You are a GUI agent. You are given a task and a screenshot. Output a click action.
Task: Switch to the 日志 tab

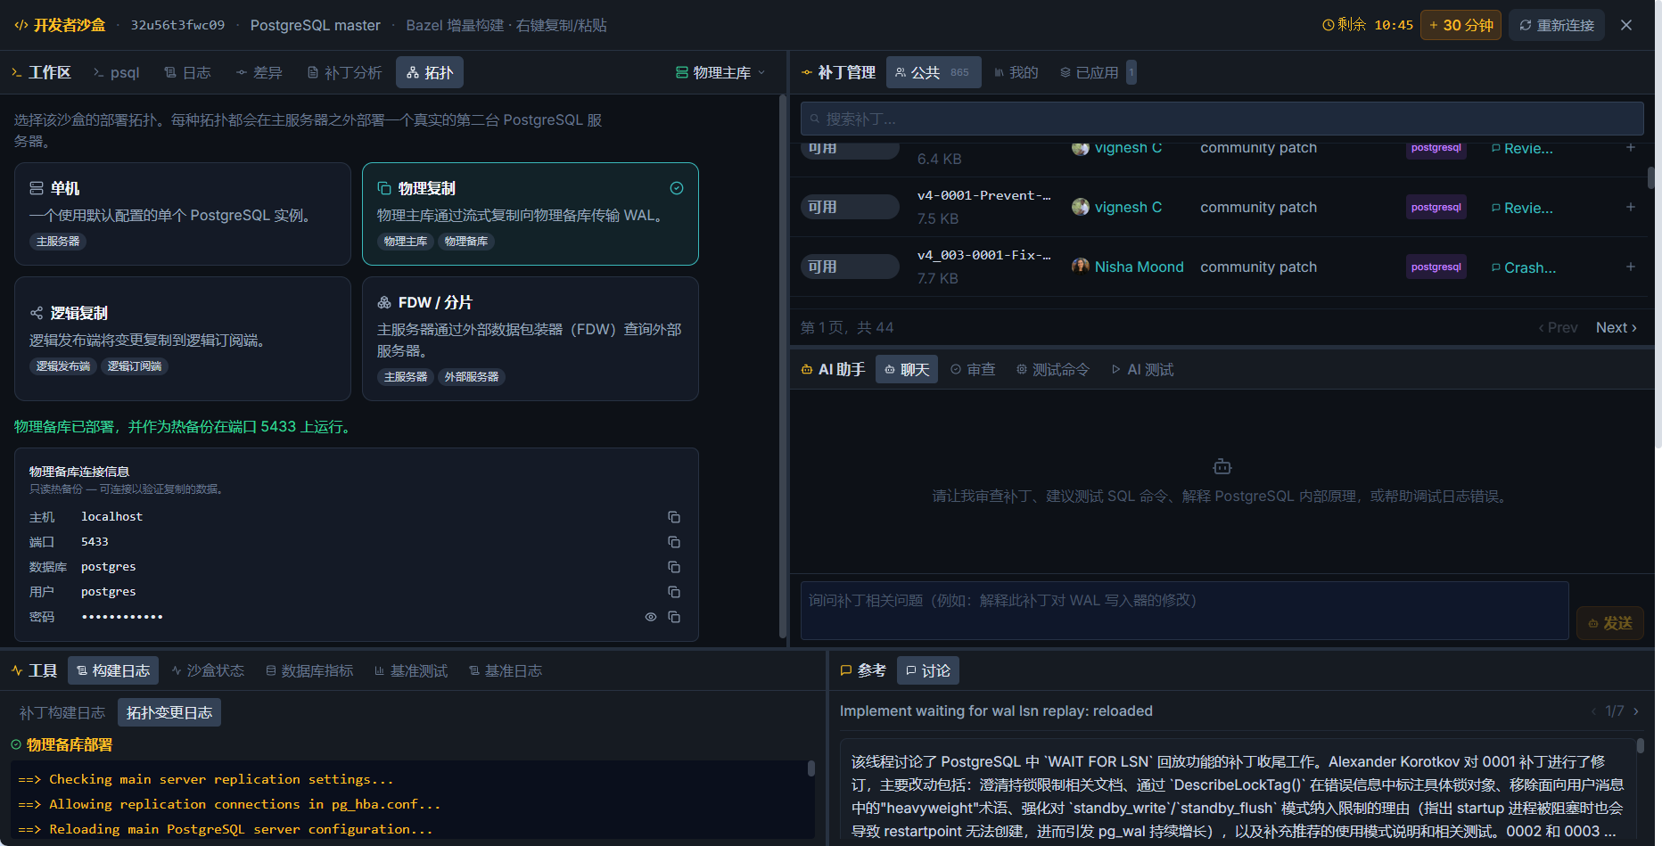tap(187, 72)
